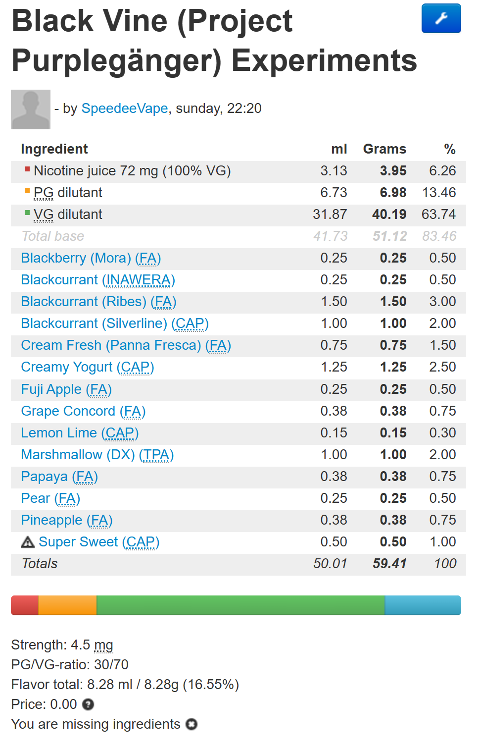
Task: Click the SpeedeeVape author avatar
Action: (x=31, y=109)
